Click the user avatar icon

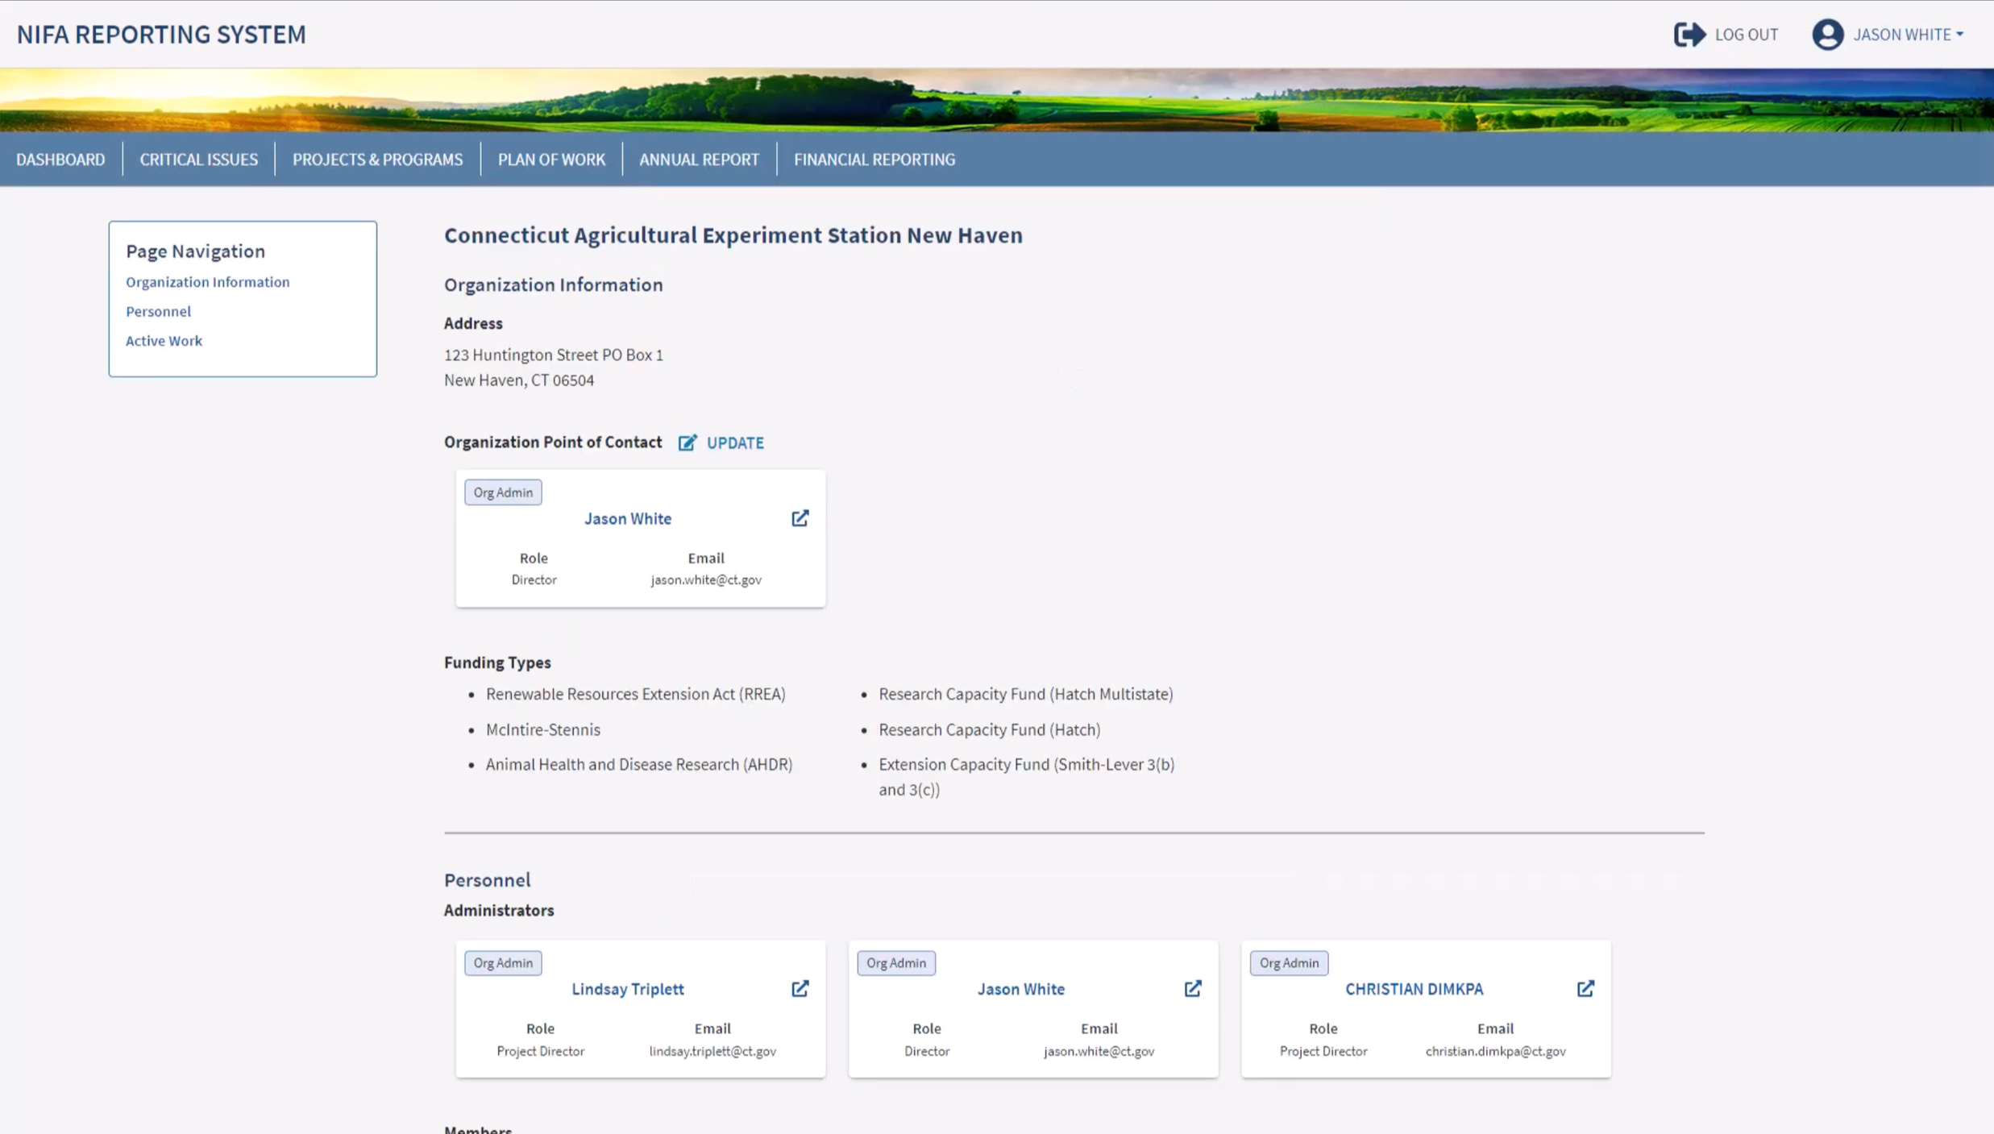coord(1827,34)
